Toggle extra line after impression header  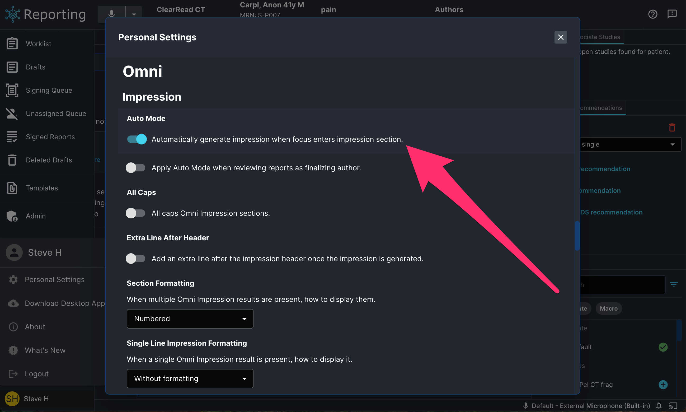coord(135,259)
